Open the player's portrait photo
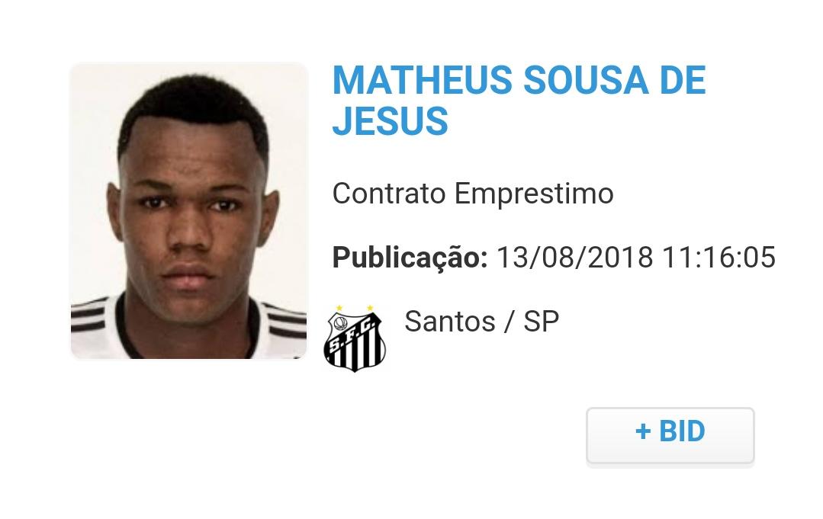This screenshot has height=519, width=823. pyautogui.click(x=188, y=211)
